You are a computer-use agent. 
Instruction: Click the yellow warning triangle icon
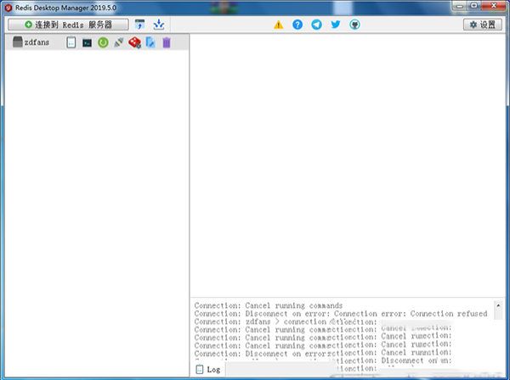point(279,25)
